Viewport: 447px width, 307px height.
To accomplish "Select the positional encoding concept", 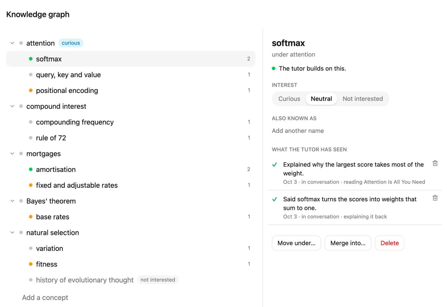I will point(131,90).
